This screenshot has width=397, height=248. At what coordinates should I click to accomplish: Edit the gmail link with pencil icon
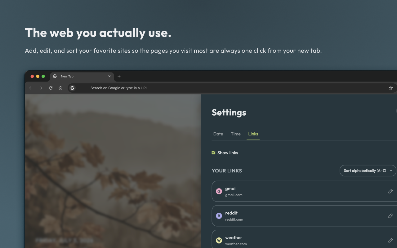390,191
